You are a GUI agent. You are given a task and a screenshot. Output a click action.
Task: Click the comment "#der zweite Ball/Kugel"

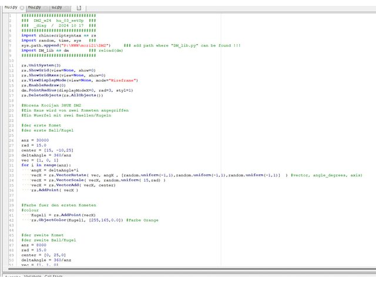48,240
